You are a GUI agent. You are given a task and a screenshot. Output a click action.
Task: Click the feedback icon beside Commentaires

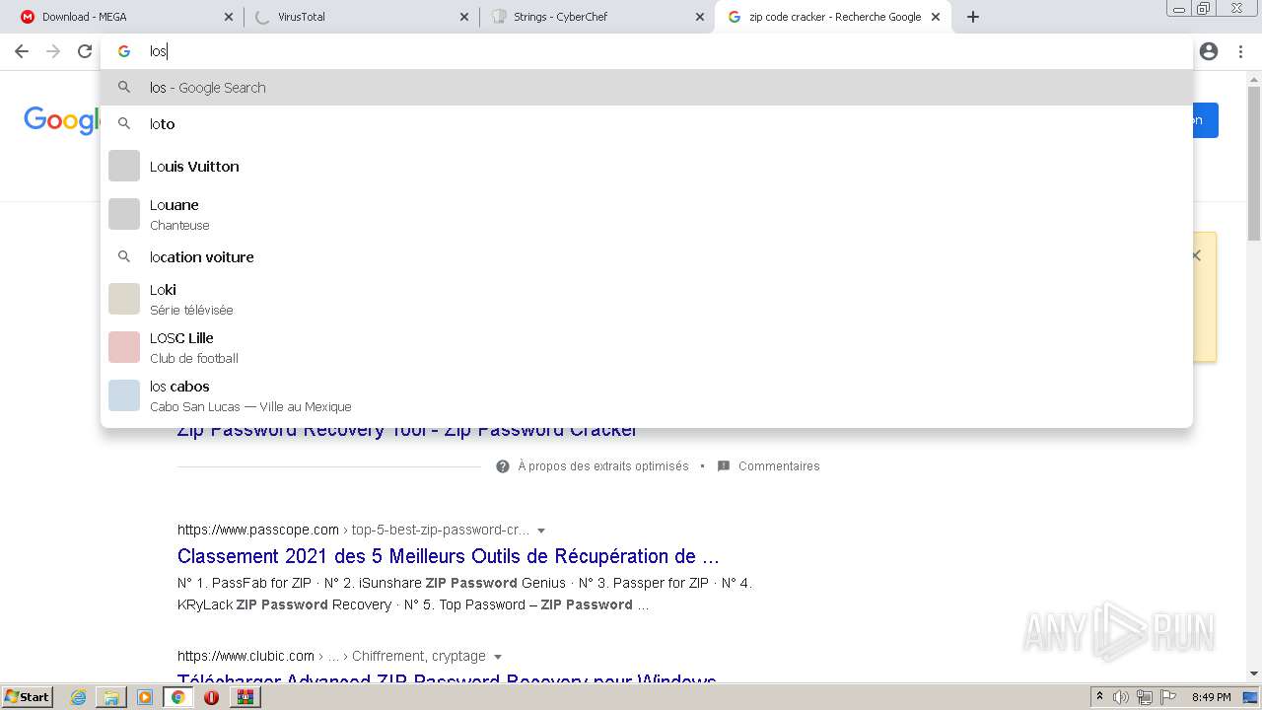(724, 466)
